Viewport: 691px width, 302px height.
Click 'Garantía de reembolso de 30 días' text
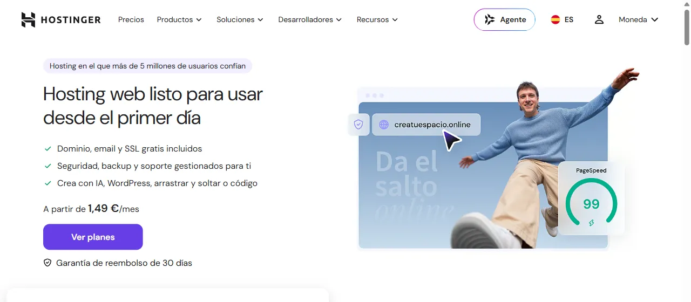pos(124,263)
